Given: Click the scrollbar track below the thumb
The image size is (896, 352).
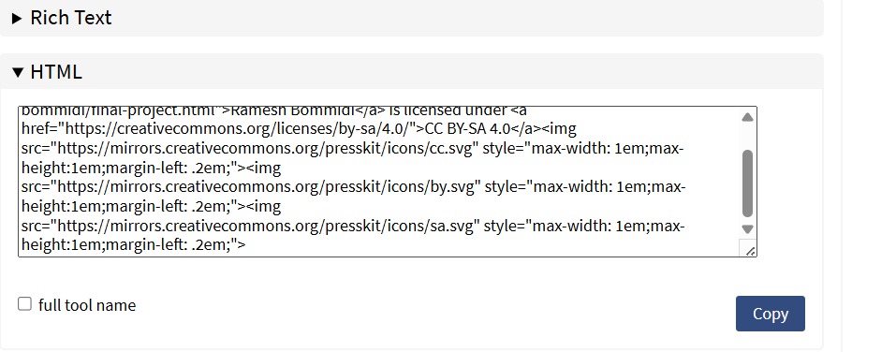Looking at the screenshot, I should pyautogui.click(x=747, y=221).
